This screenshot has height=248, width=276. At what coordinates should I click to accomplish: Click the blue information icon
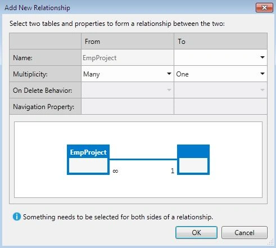[17, 217]
